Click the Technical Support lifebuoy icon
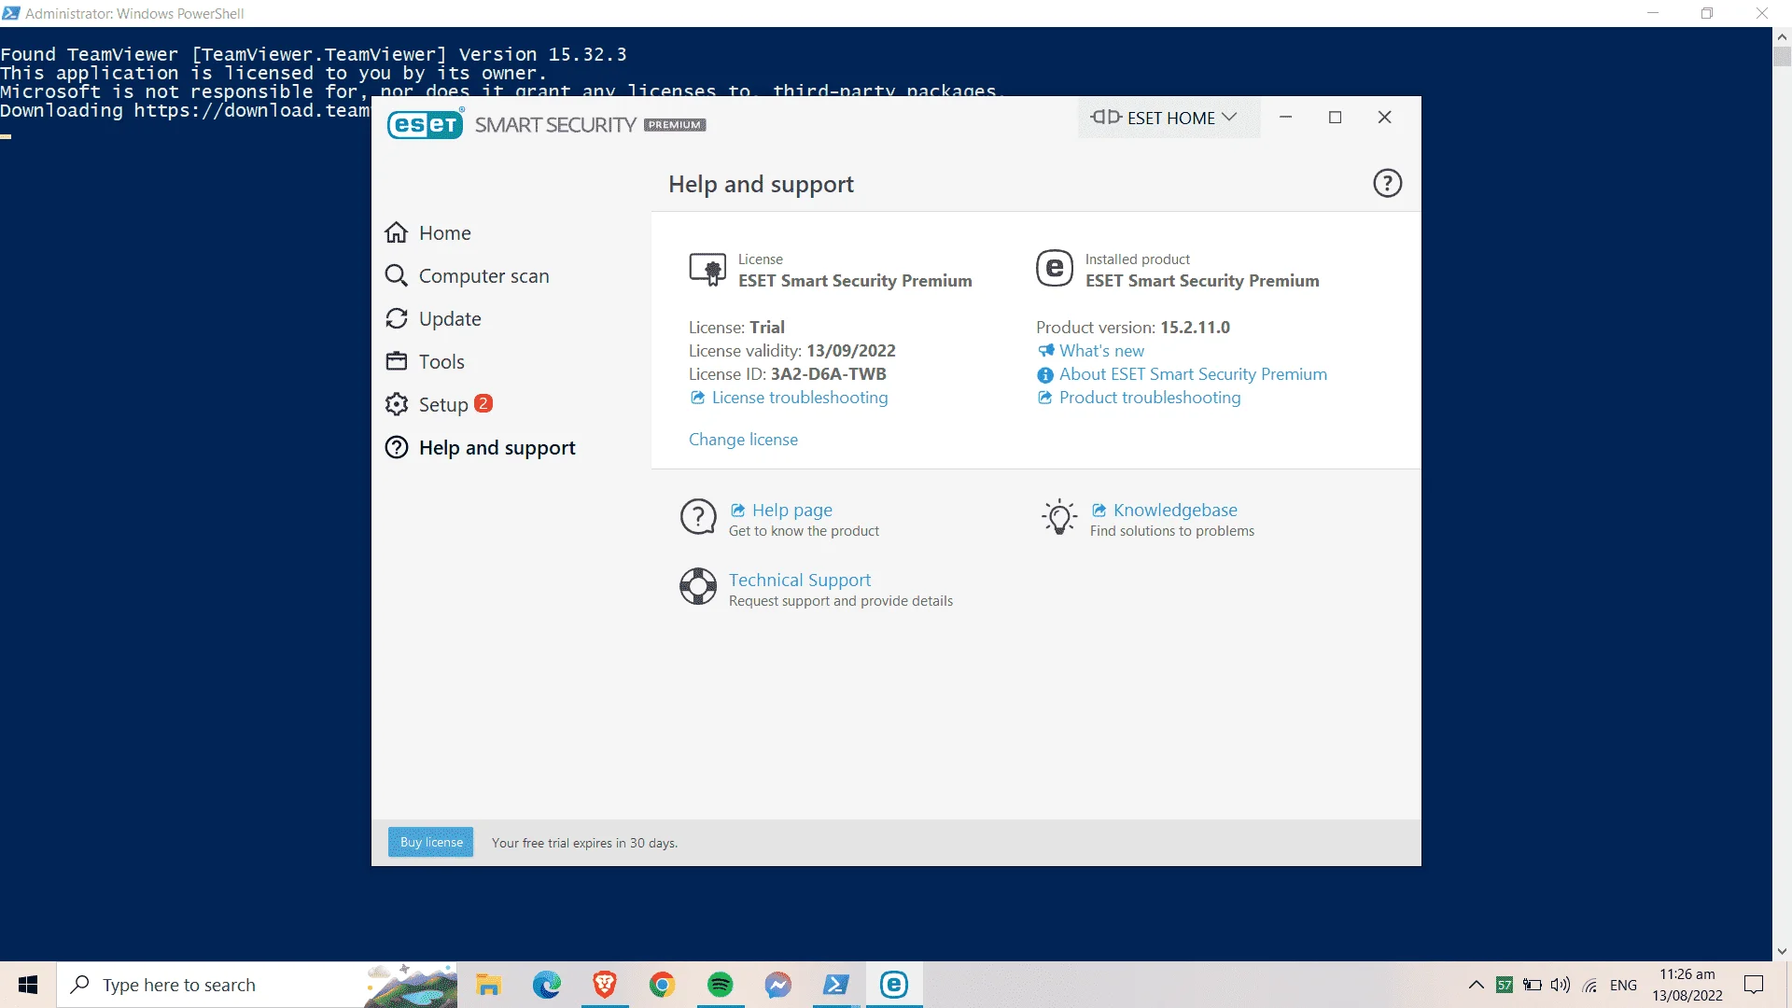This screenshot has width=1792, height=1008. [x=698, y=586]
